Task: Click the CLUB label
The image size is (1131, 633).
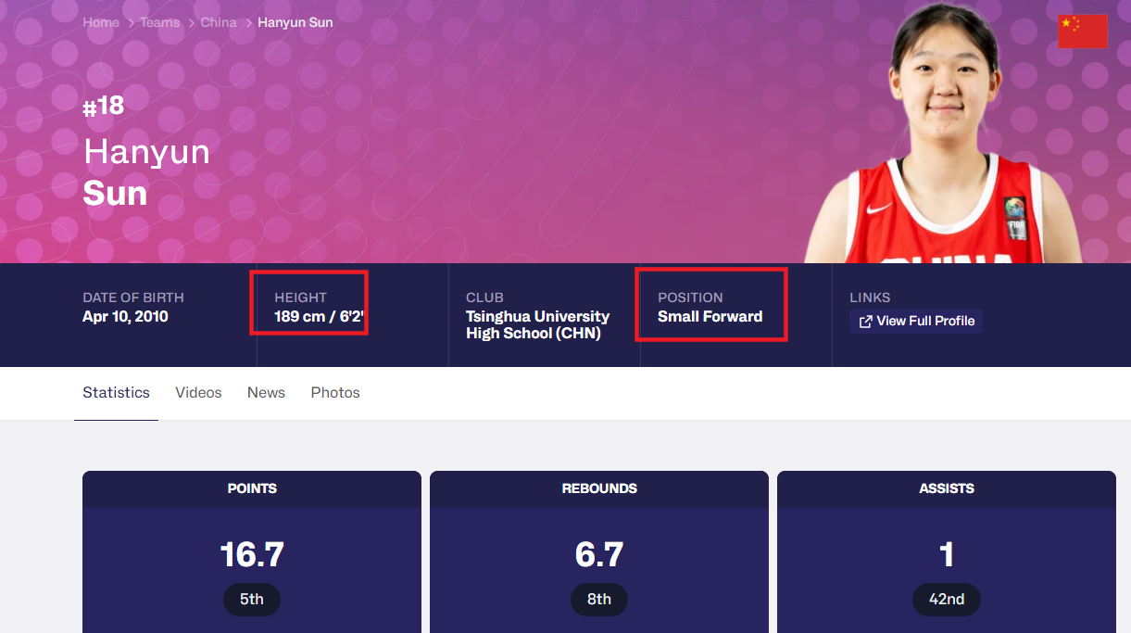Action: click(484, 298)
